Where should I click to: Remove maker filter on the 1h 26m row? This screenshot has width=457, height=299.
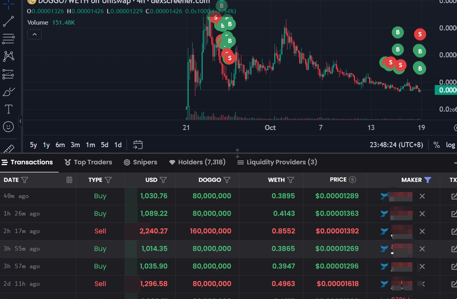pos(422,214)
